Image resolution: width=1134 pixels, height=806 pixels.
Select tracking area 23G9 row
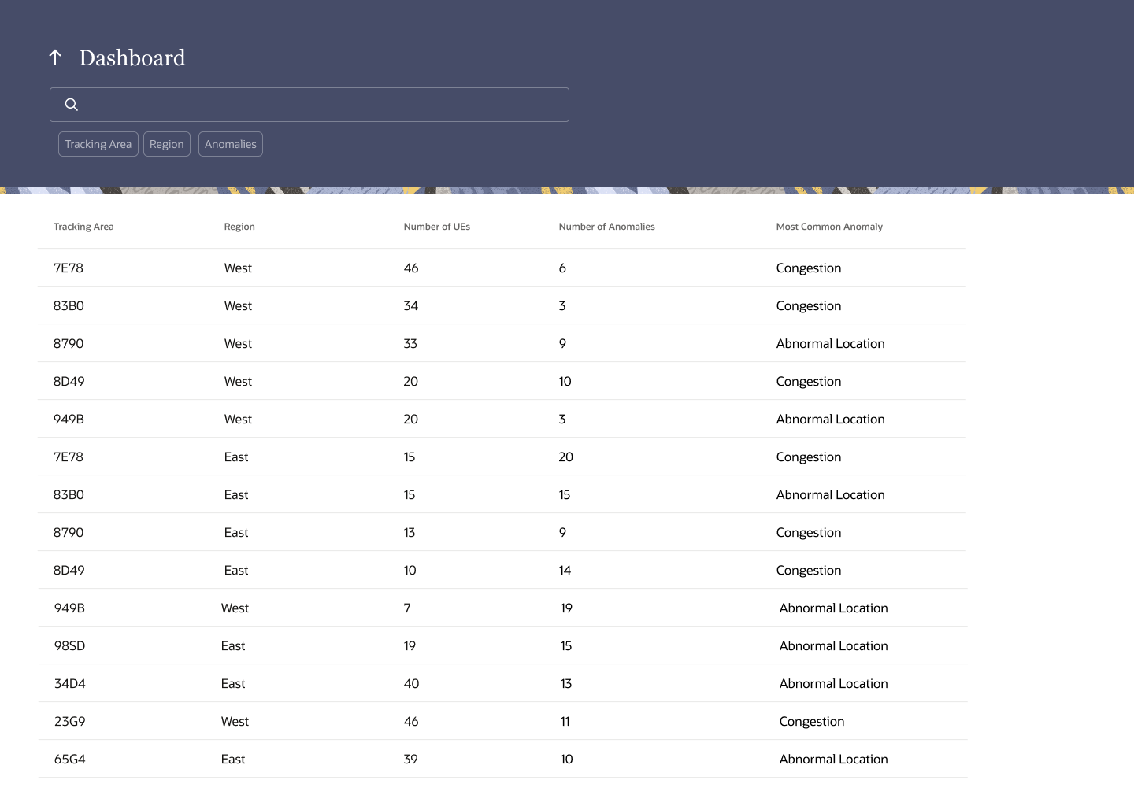point(502,721)
